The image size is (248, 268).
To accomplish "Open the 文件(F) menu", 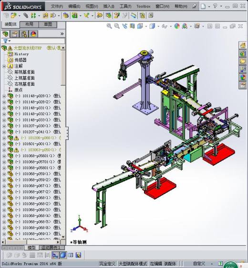I will [x=57, y=6].
